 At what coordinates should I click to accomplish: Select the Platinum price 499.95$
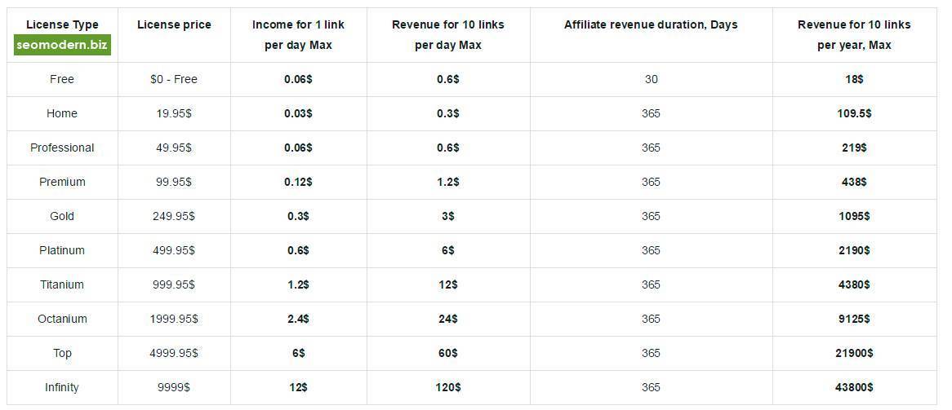174,250
